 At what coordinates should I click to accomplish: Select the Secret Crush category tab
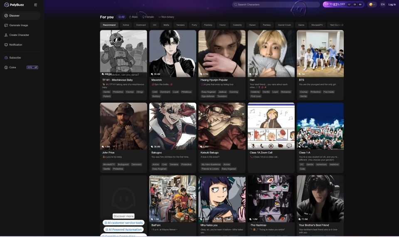[284, 25]
